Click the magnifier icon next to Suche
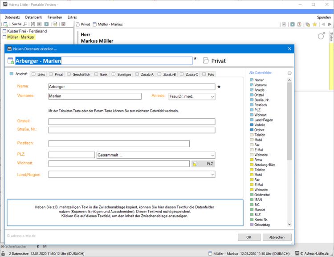Viewport: 334px width, 257px height. [25, 24]
